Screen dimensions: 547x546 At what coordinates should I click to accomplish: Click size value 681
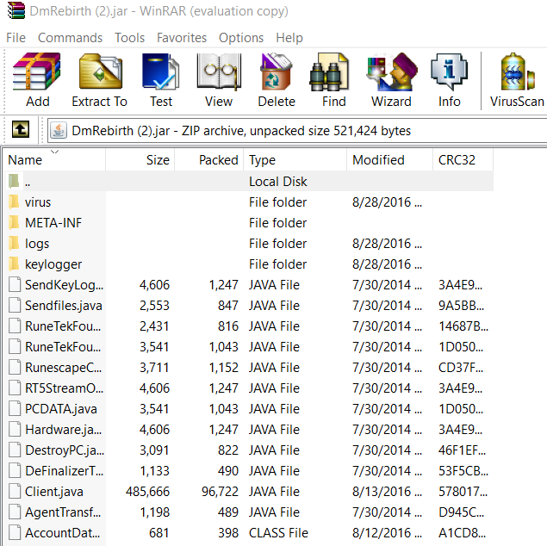pos(159,532)
